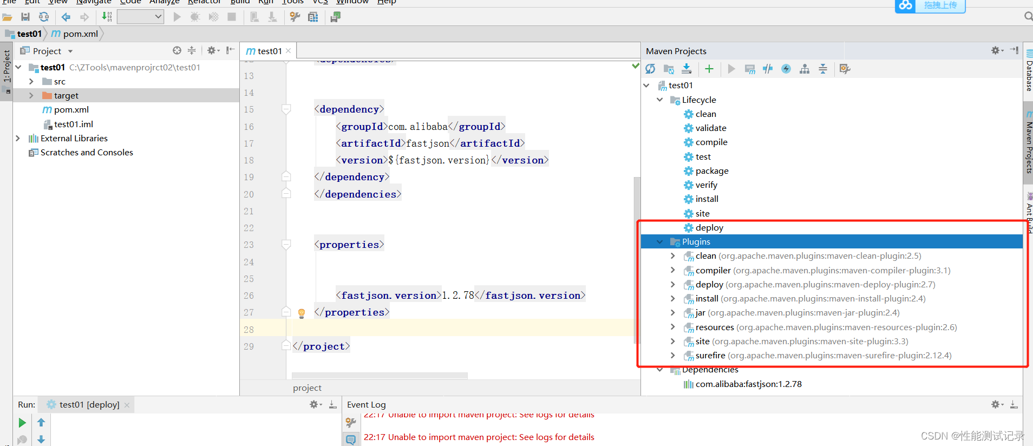Click the Synchronize icon in main toolbar
1033x446 pixels.
44,17
